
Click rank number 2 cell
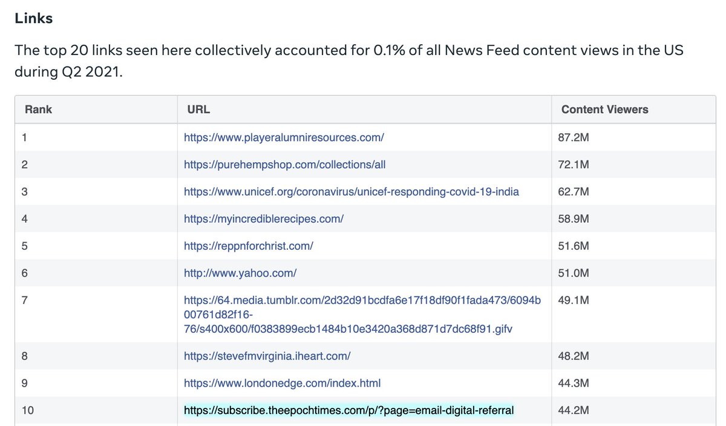click(96, 165)
